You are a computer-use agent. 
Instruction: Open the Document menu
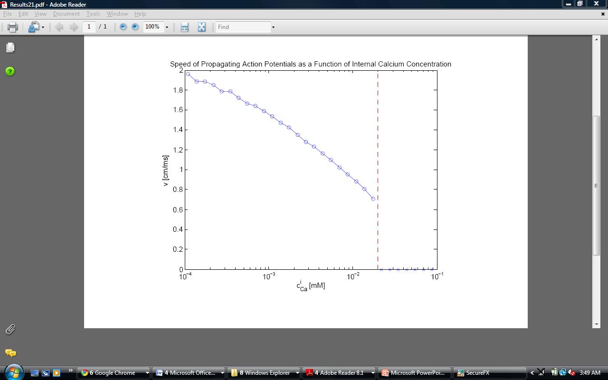click(x=66, y=14)
